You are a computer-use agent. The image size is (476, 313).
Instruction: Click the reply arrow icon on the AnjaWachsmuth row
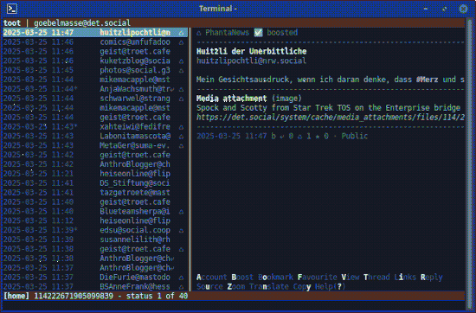point(172,89)
